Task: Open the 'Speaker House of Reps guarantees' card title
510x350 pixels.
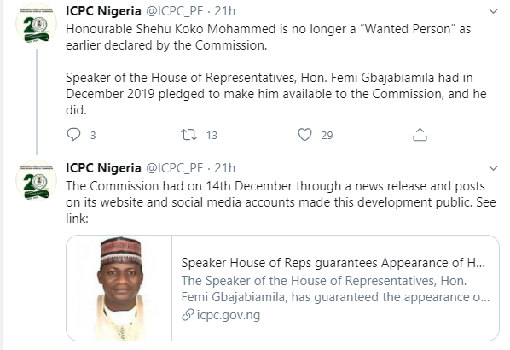Action: pyautogui.click(x=333, y=263)
